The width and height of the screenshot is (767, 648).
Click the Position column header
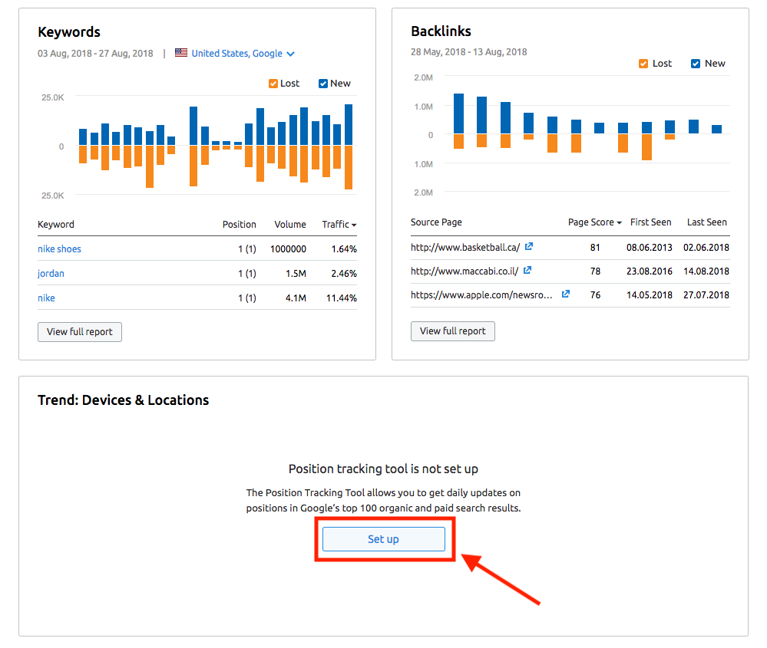tap(240, 224)
